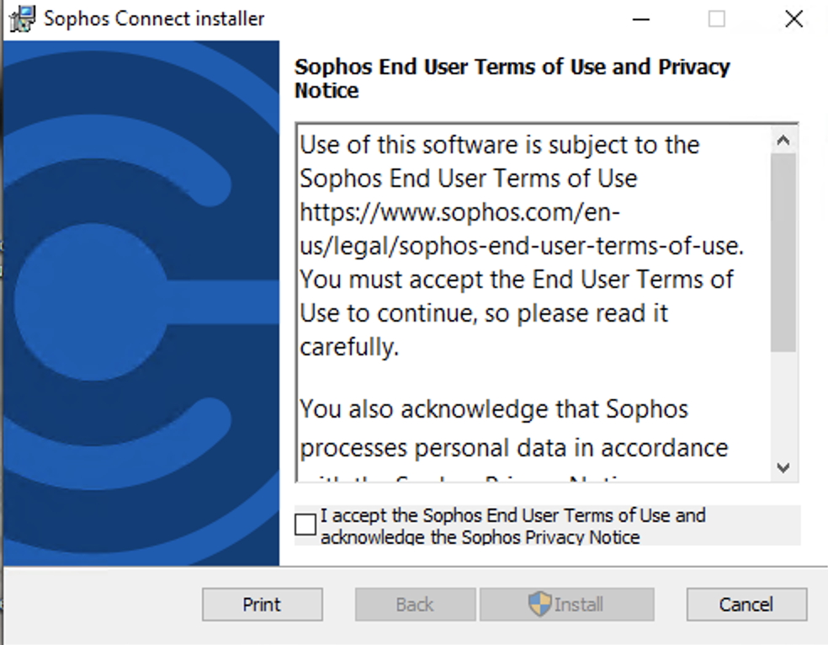This screenshot has height=645, width=828.
Task: Click the large Sophos Connect logo graphic
Action: pyautogui.click(x=141, y=302)
